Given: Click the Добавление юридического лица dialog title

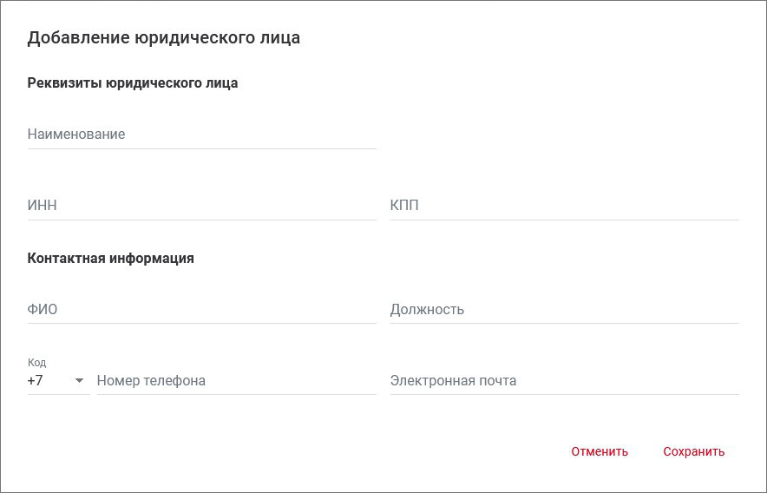Looking at the screenshot, I should click(164, 37).
